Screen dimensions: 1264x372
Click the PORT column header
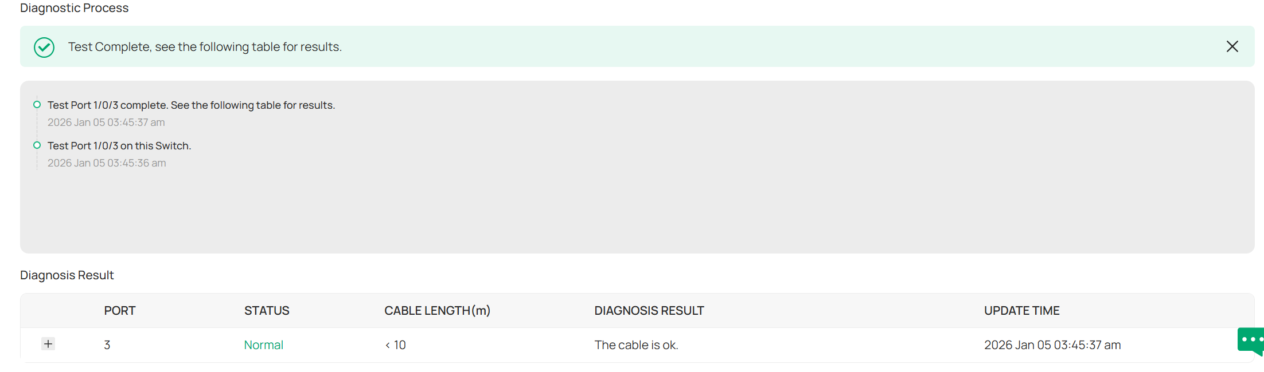click(x=119, y=310)
